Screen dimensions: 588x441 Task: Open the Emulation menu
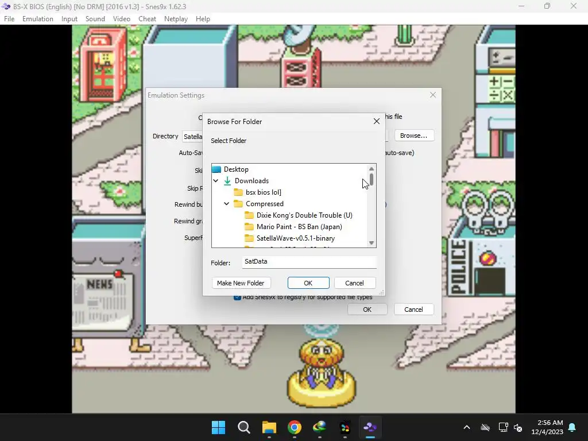[x=37, y=19]
